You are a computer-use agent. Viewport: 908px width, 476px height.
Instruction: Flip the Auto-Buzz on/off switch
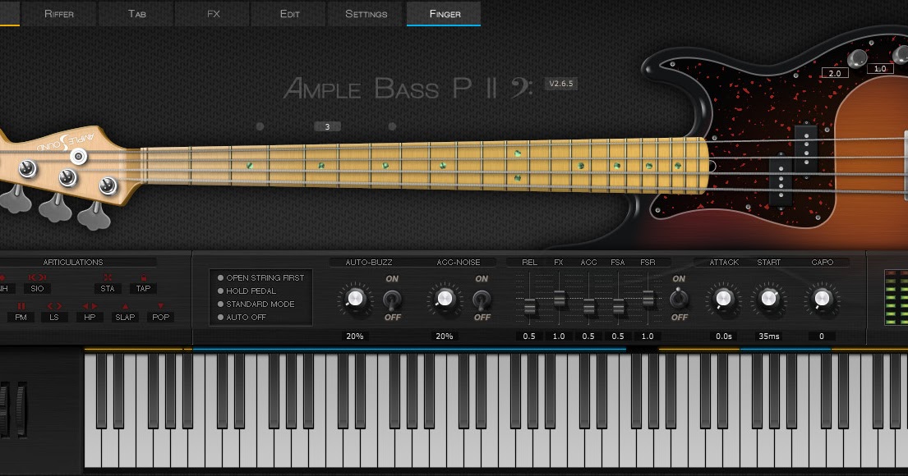point(392,299)
